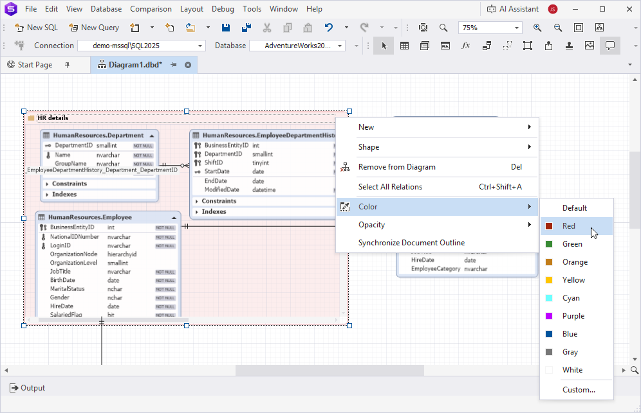Image resolution: width=641 pixels, height=413 pixels.
Task: Expand Indexes in EmployeeDepartmentHistory table
Action: tap(197, 212)
